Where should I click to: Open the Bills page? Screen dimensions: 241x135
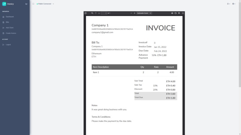click(x=7, y=22)
